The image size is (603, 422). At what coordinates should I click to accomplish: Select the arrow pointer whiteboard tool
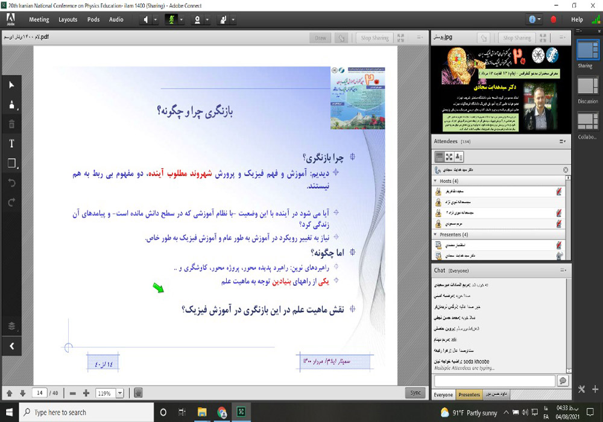tap(11, 85)
